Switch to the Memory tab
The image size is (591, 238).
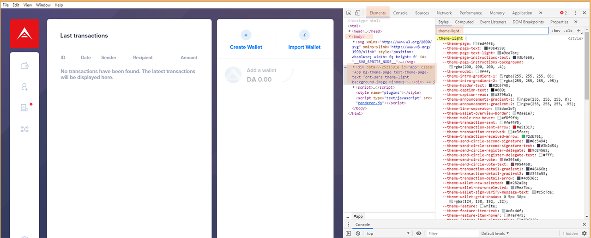point(497,13)
